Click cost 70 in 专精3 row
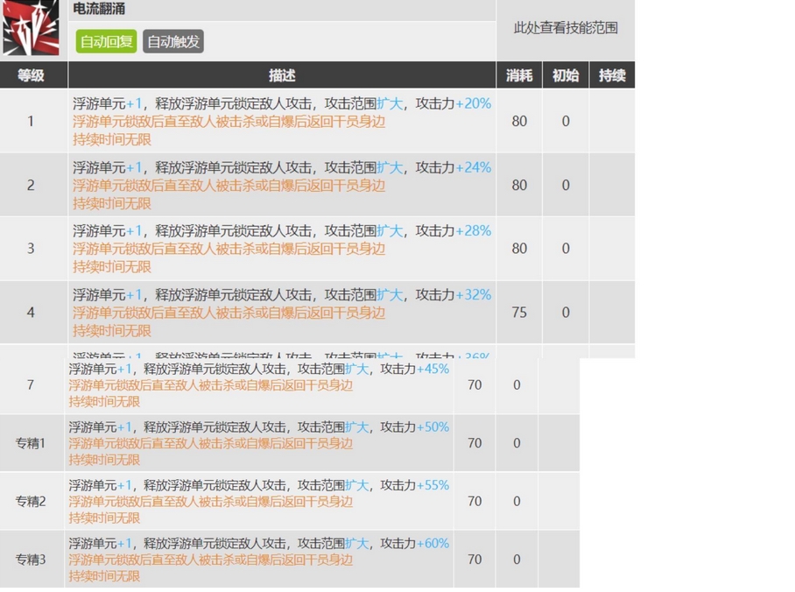This screenshot has width=795, height=592. tap(475, 560)
